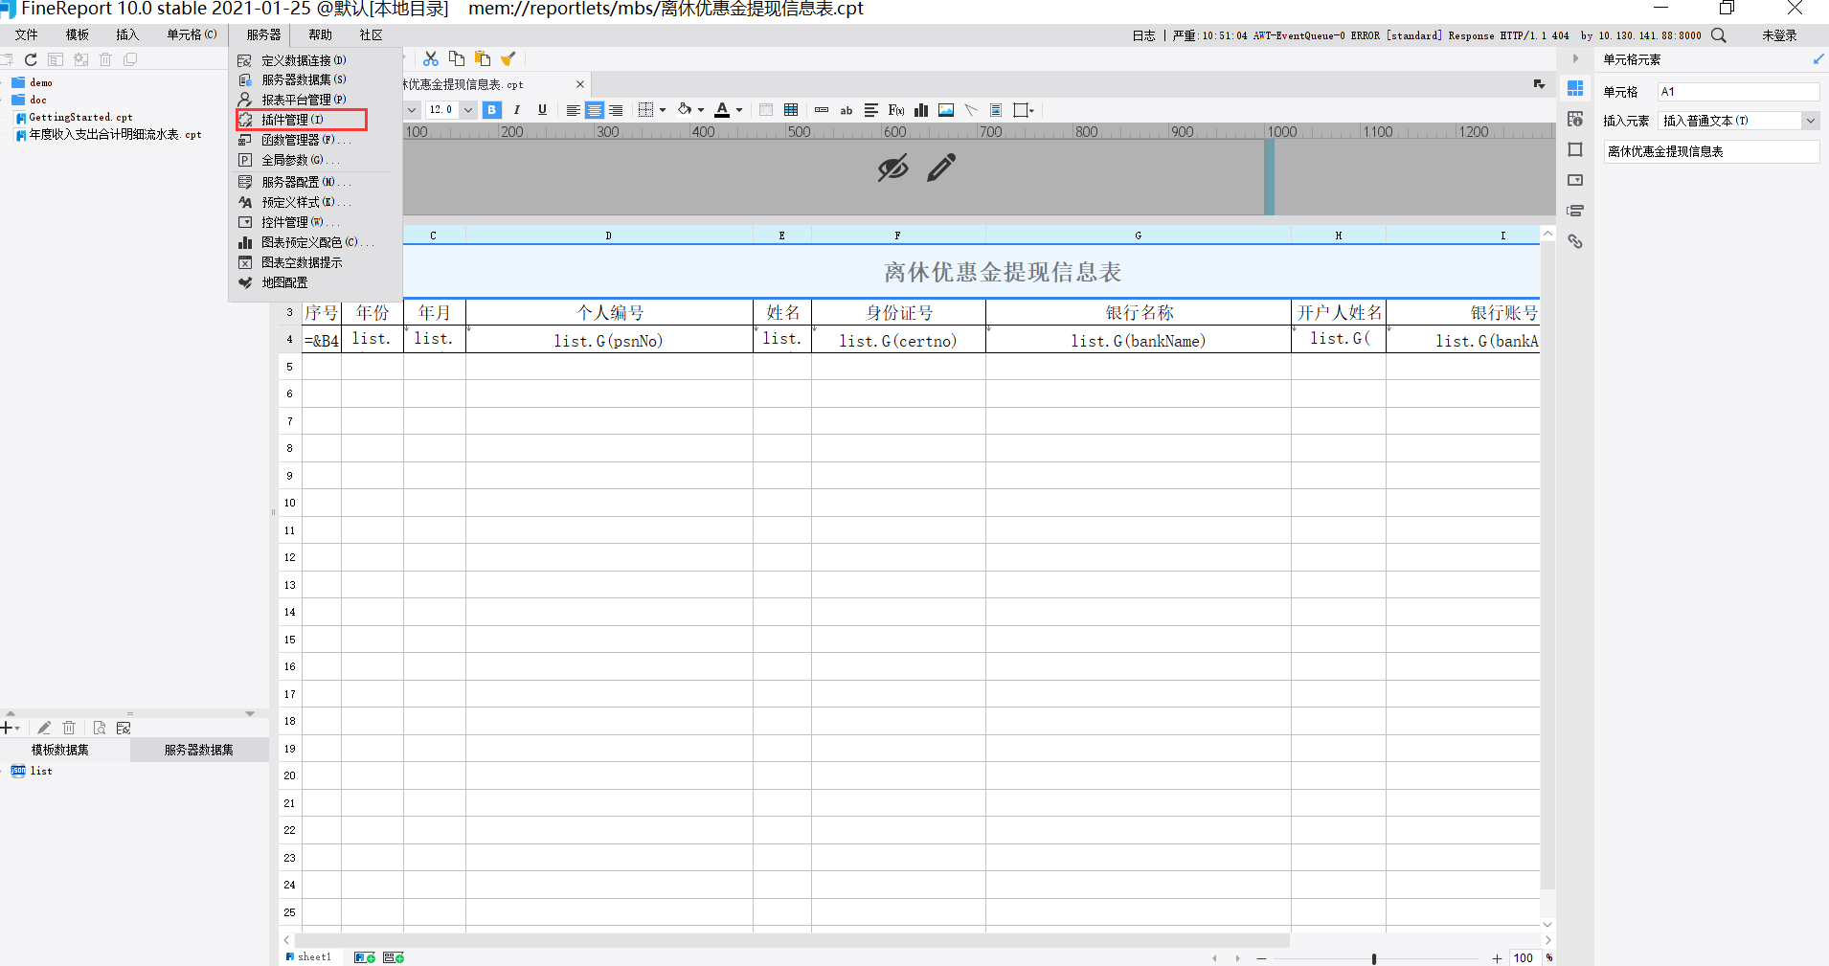
Task: Open hyperlink panel chain icon
Action: pos(1575,241)
